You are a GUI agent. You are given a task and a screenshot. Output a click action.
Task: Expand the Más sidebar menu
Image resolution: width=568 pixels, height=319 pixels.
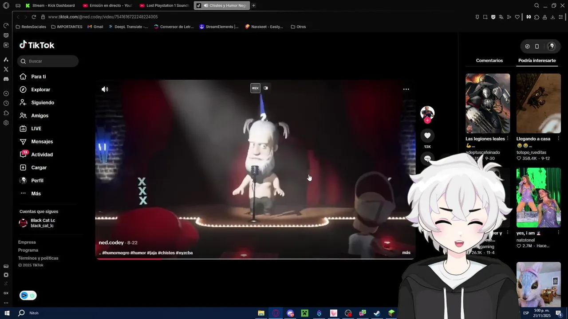click(30, 194)
